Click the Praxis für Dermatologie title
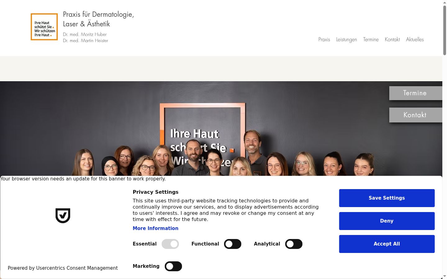 tap(98, 19)
